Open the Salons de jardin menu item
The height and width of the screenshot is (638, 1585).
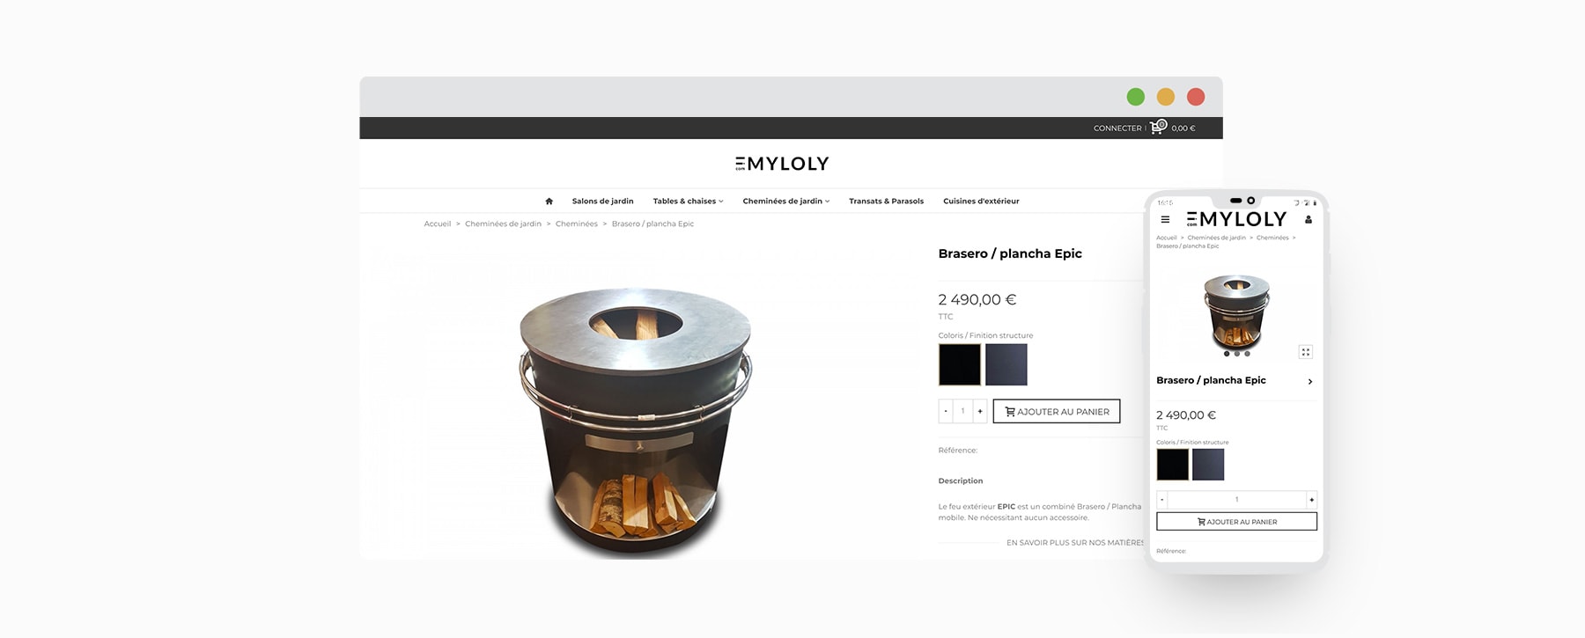tap(602, 202)
